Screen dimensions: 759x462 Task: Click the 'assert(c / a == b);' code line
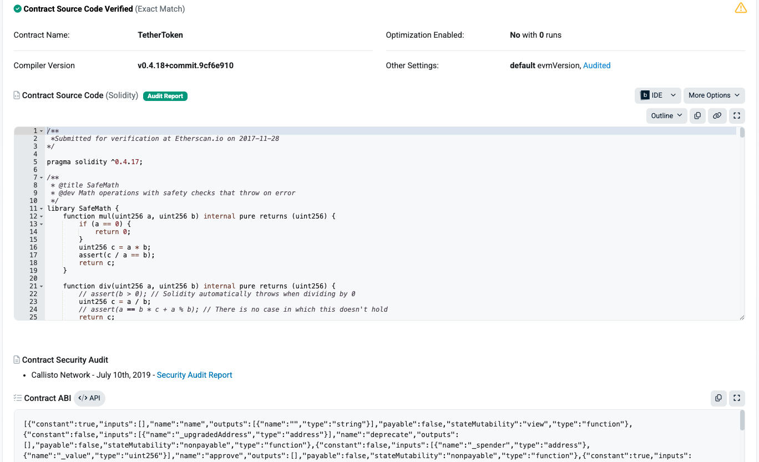117,255
